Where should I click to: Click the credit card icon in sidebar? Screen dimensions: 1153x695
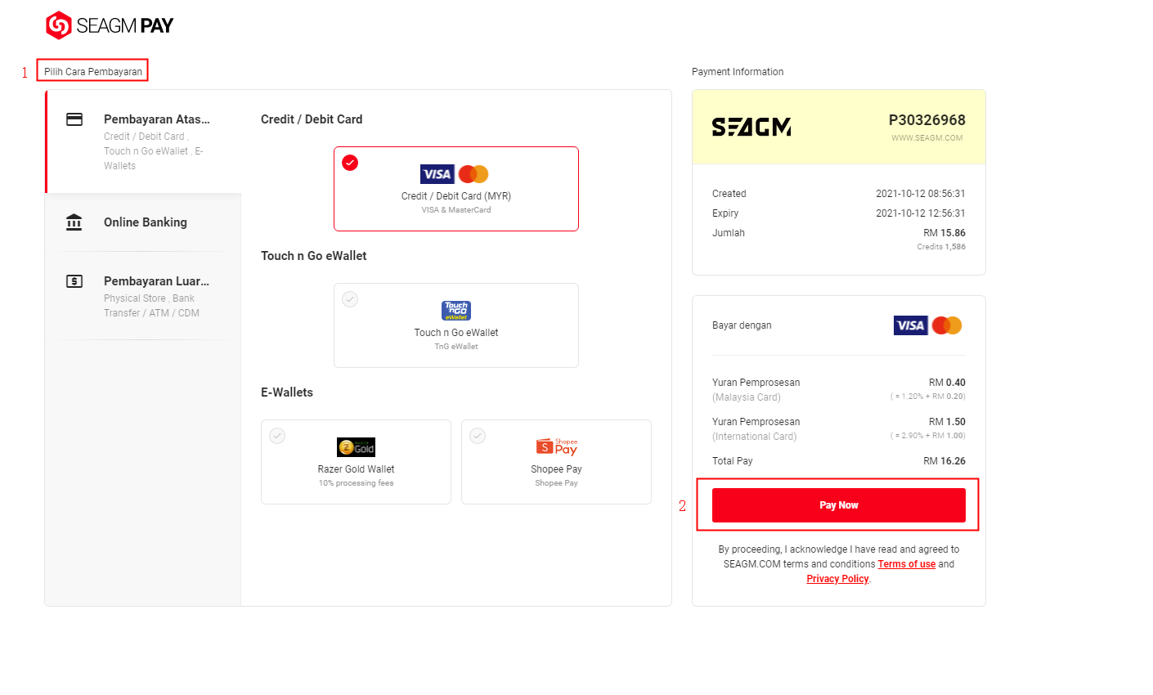(74, 119)
